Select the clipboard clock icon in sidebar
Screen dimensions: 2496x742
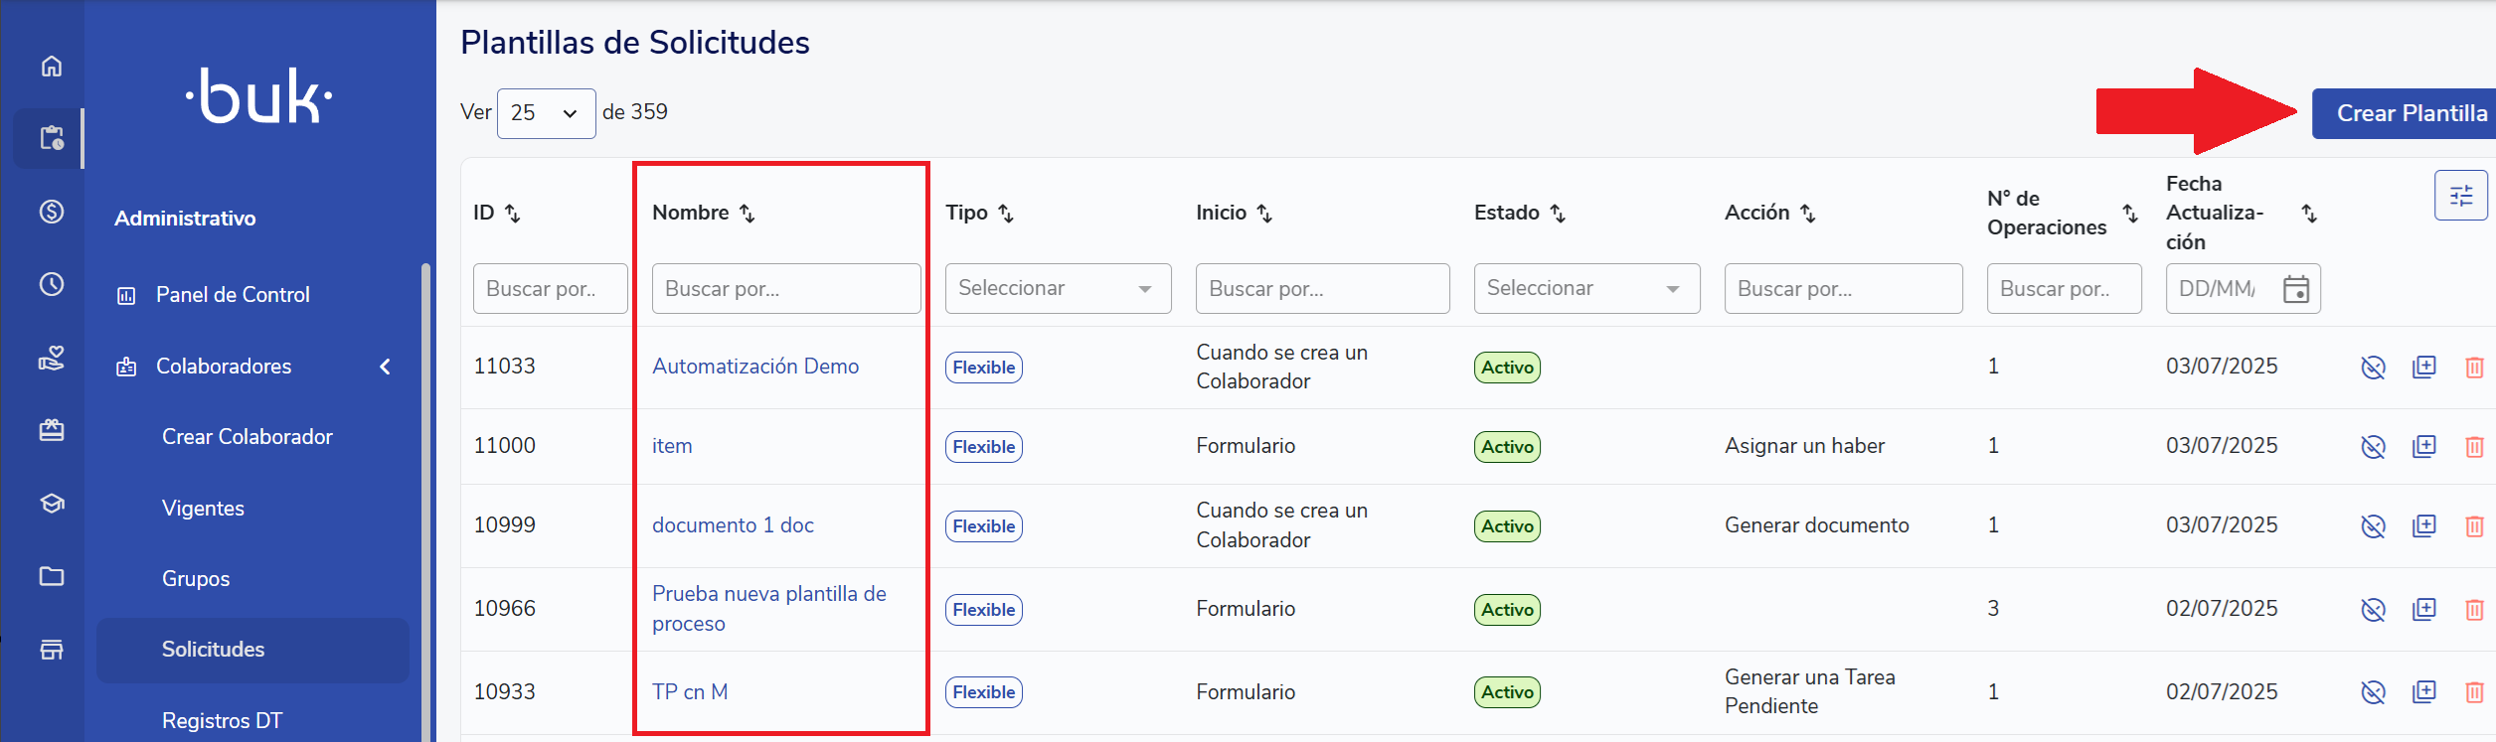[52, 138]
